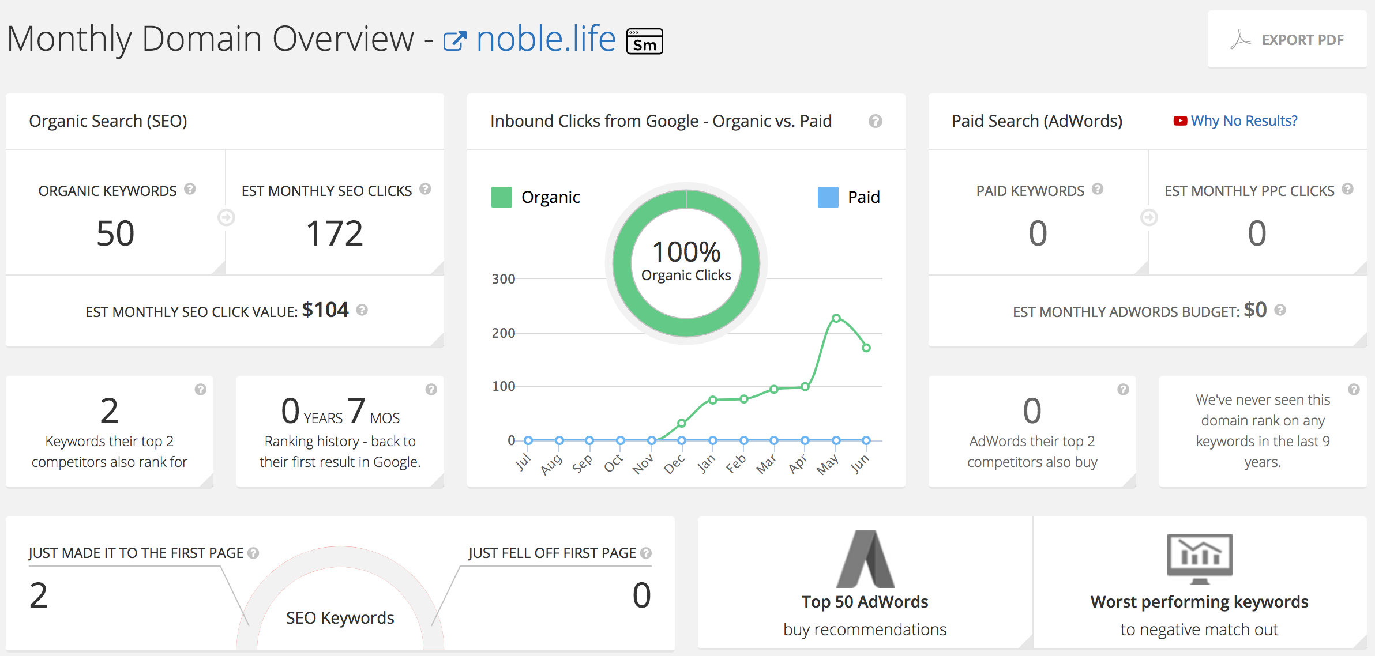Open the Est Monthly PPC Clicks 0 value
Image resolution: width=1375 pixels, height=656 pixels.
click(x=1257, y=233)
